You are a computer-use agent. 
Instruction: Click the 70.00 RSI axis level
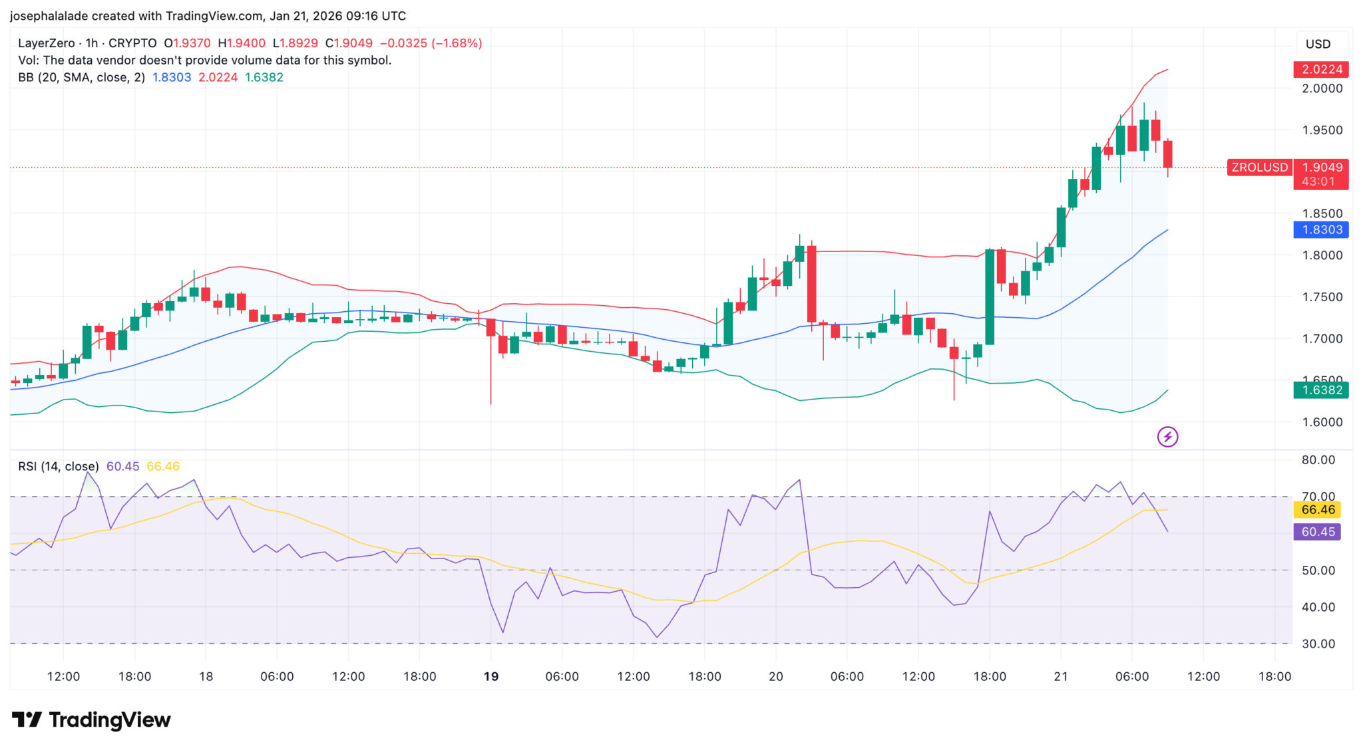pos(1318,496)
